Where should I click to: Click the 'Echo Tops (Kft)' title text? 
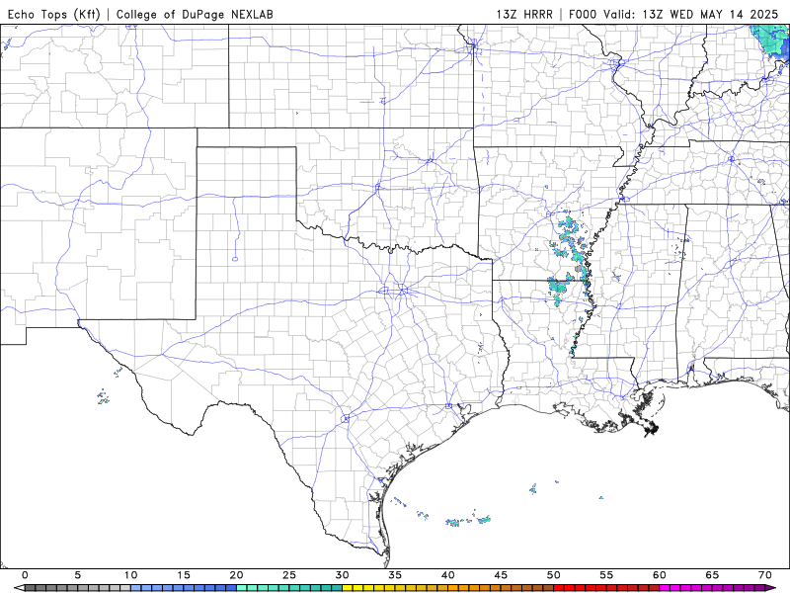[54, 15]
